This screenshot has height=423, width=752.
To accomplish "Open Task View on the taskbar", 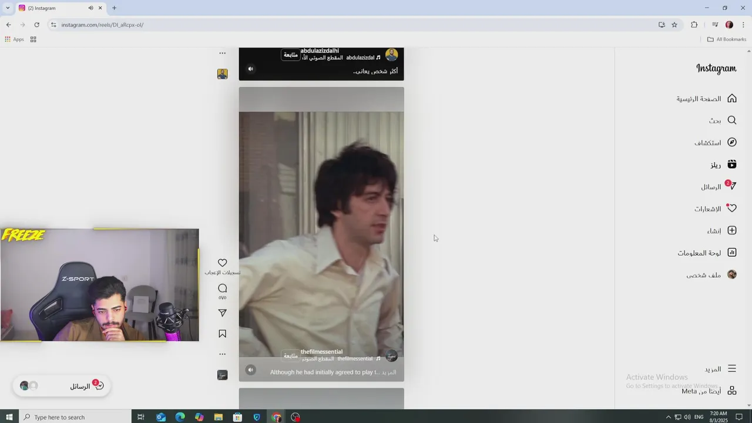I will (x=141, y=417).
